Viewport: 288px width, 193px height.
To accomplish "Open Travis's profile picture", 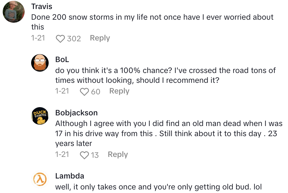I will click(14, 12).
